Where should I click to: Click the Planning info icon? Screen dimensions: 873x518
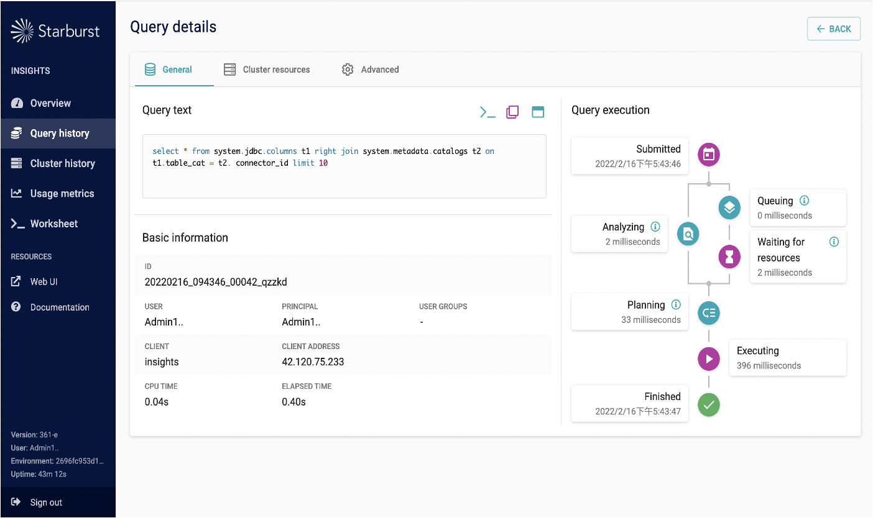(x=676, y=304)
